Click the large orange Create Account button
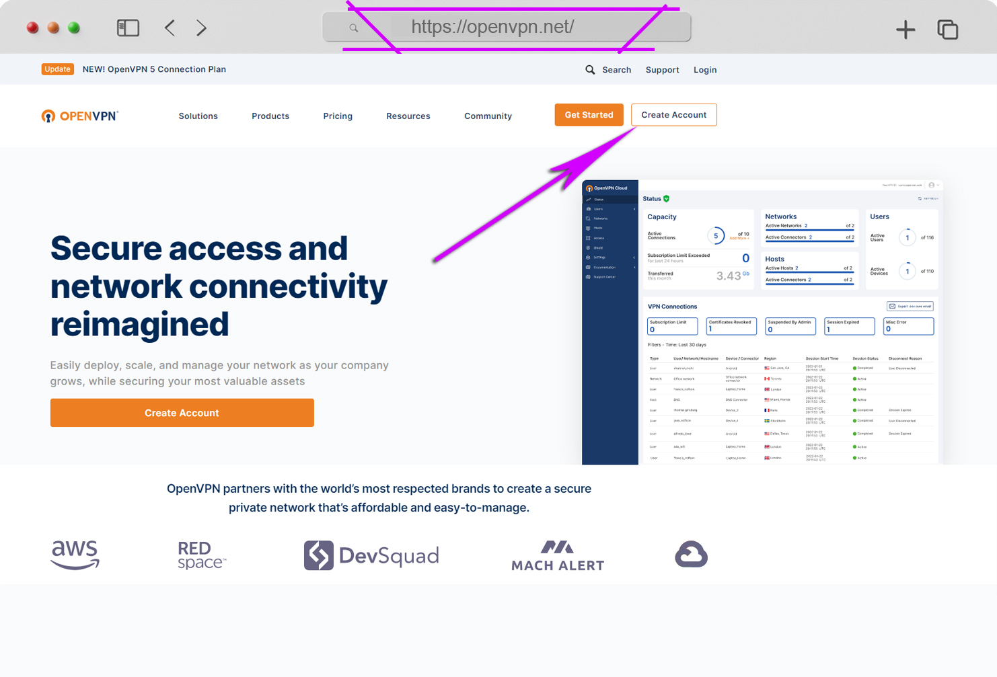 182,413
